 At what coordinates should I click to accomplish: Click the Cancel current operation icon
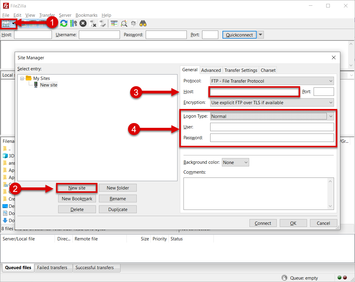click(83, 24)
